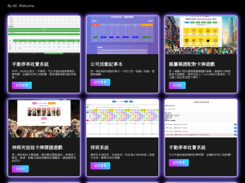Click 試用看看 in the PHP MySQL parking fee card
The image size is (245, 183).
22,85
